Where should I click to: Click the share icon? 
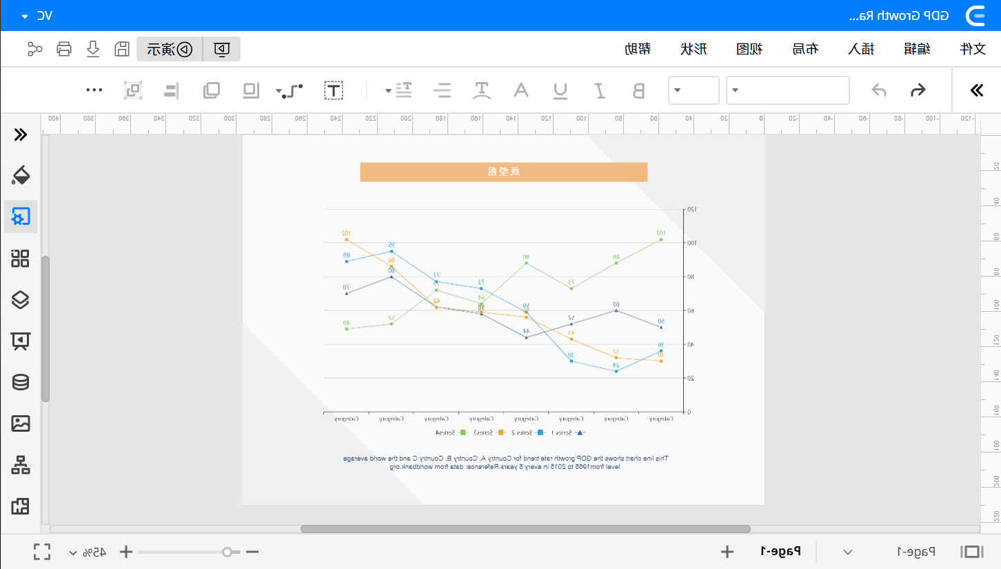point(34,49)
